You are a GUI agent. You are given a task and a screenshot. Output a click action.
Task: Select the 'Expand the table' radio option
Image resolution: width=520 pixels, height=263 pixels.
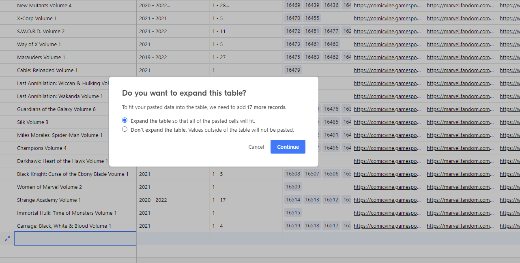[125, 120]
